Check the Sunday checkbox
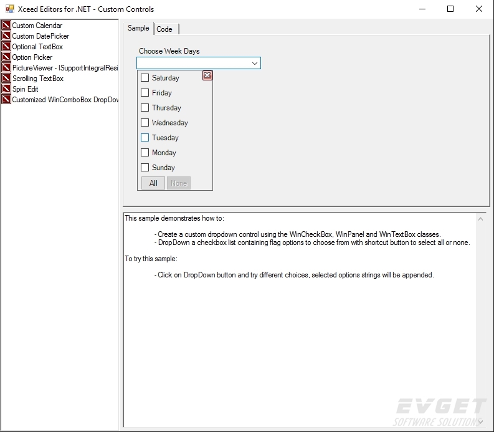Viewport: 494px width, 432px height. pos(145,168)
